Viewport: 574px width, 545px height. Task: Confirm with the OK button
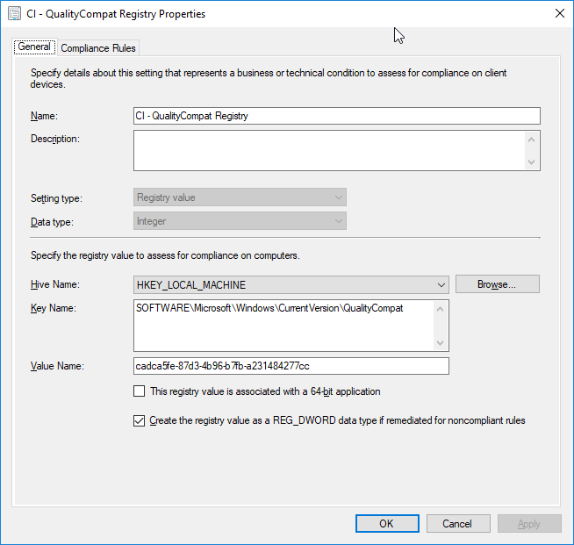387,523
